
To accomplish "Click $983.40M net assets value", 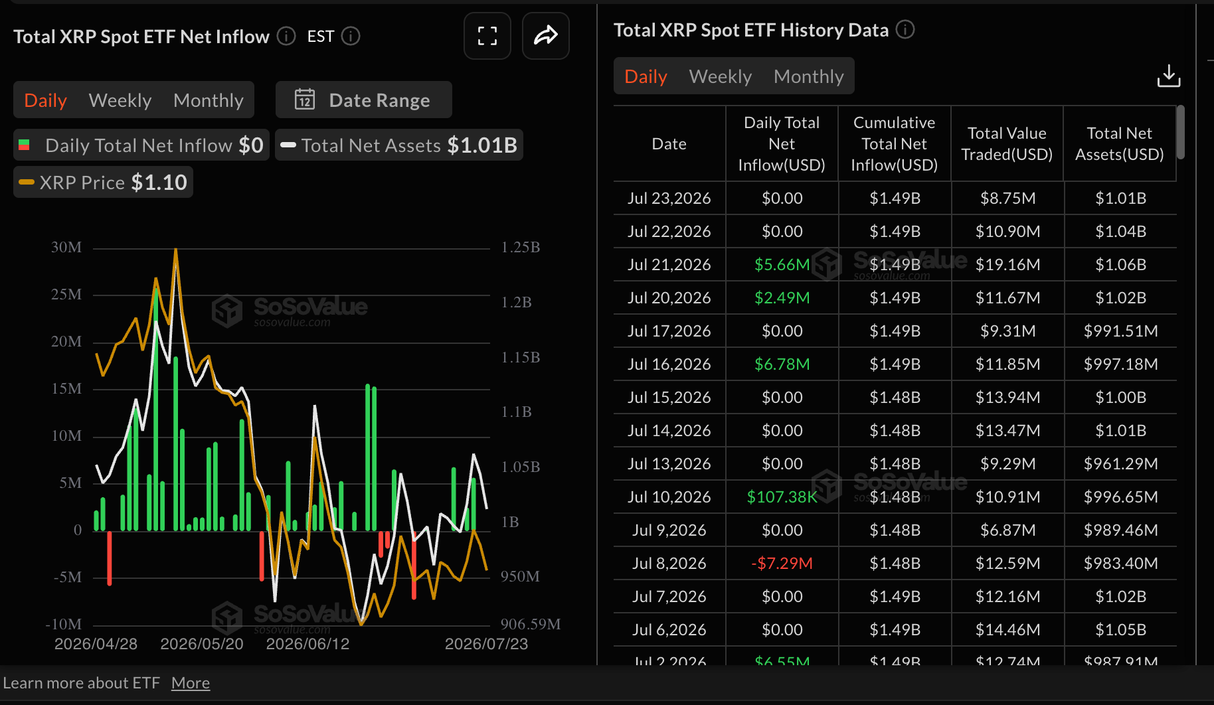I will pos(1121,563).
